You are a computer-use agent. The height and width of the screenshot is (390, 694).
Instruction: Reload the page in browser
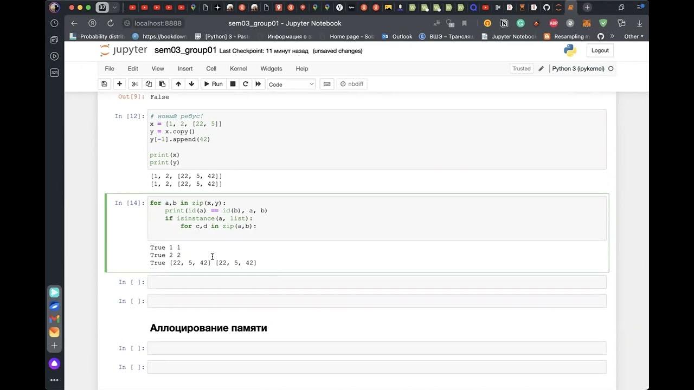(x=111, y=23)
